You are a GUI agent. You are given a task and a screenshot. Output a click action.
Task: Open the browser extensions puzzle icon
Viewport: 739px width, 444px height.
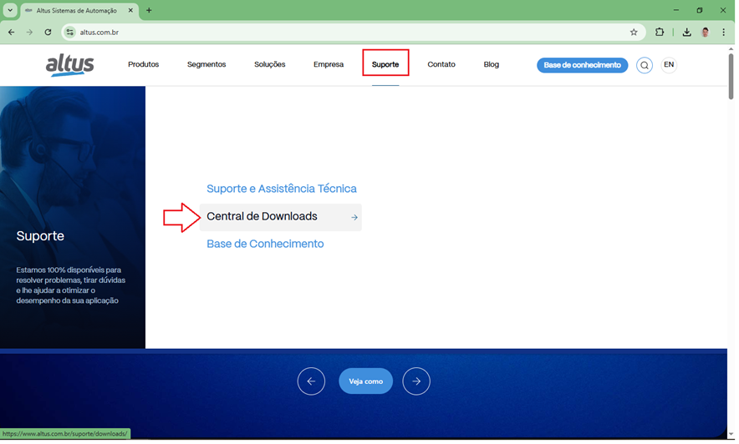(660, 33)
